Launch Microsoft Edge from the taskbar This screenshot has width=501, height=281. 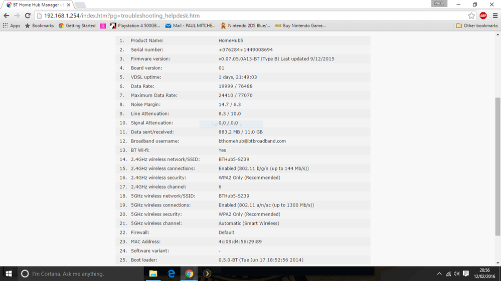point(171,273)
